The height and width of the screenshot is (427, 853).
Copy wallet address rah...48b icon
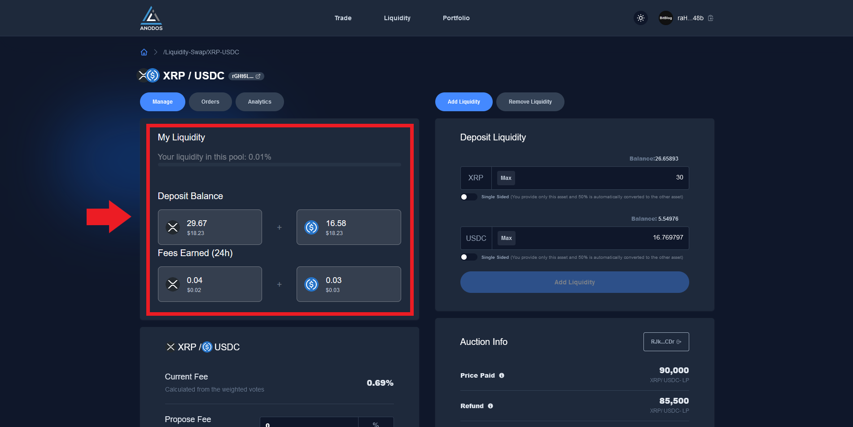coord(711,18)
